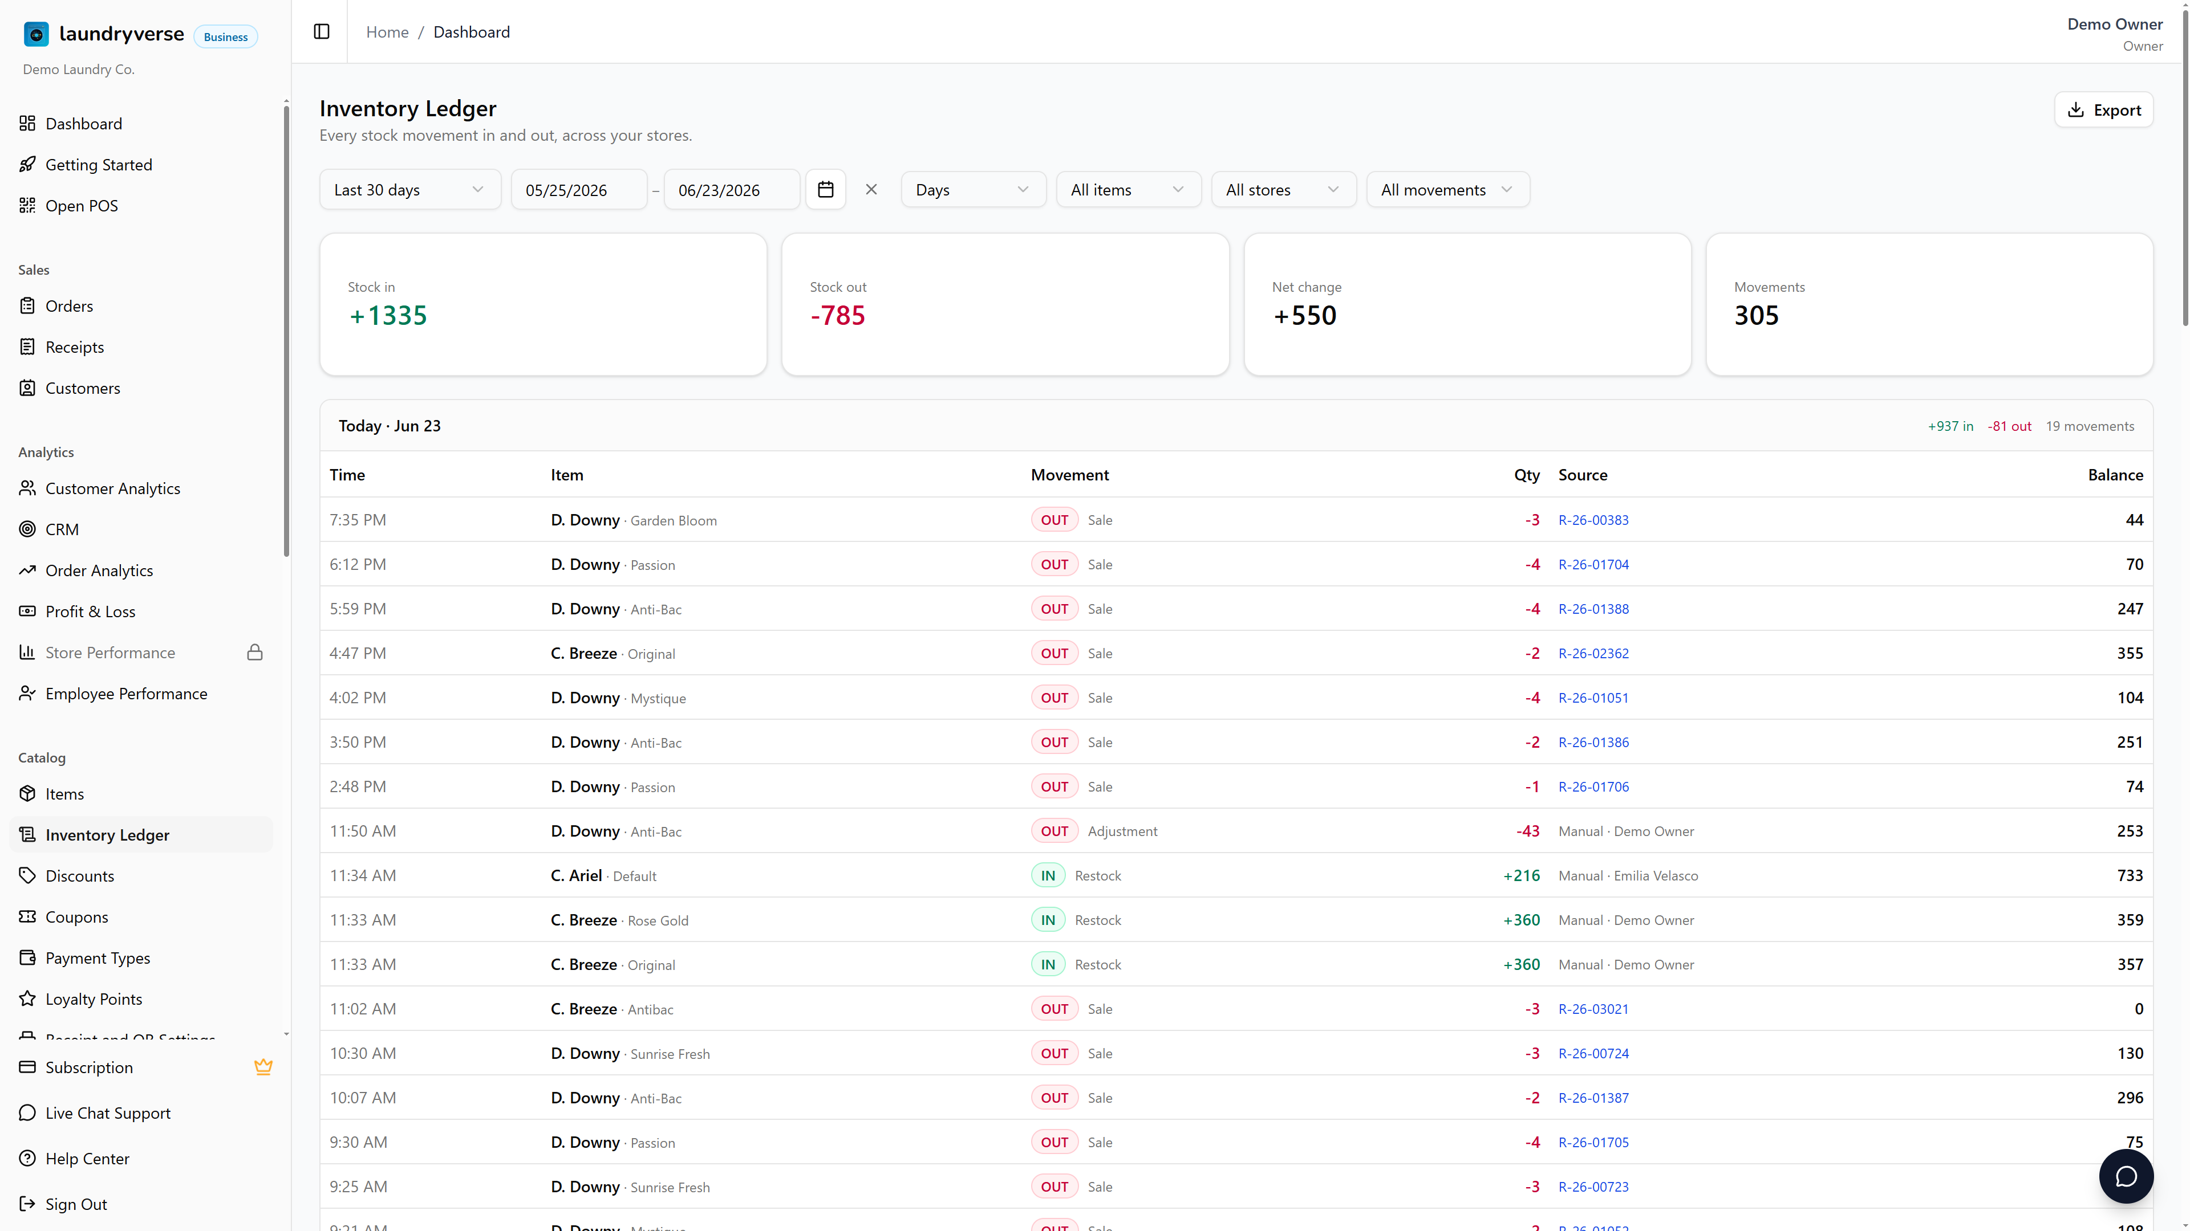The height and width of the screenshot is (1231, 2190).
Task: Click the Employee Performance user icon
Action: [27, 693]
